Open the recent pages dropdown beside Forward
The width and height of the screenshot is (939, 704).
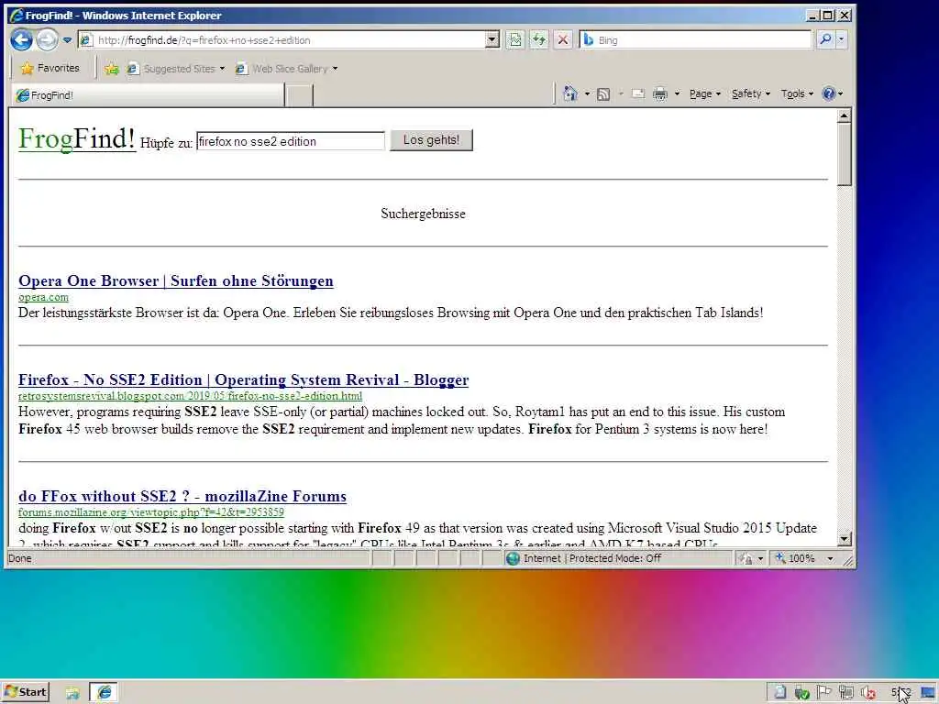[x=67, y=40]
